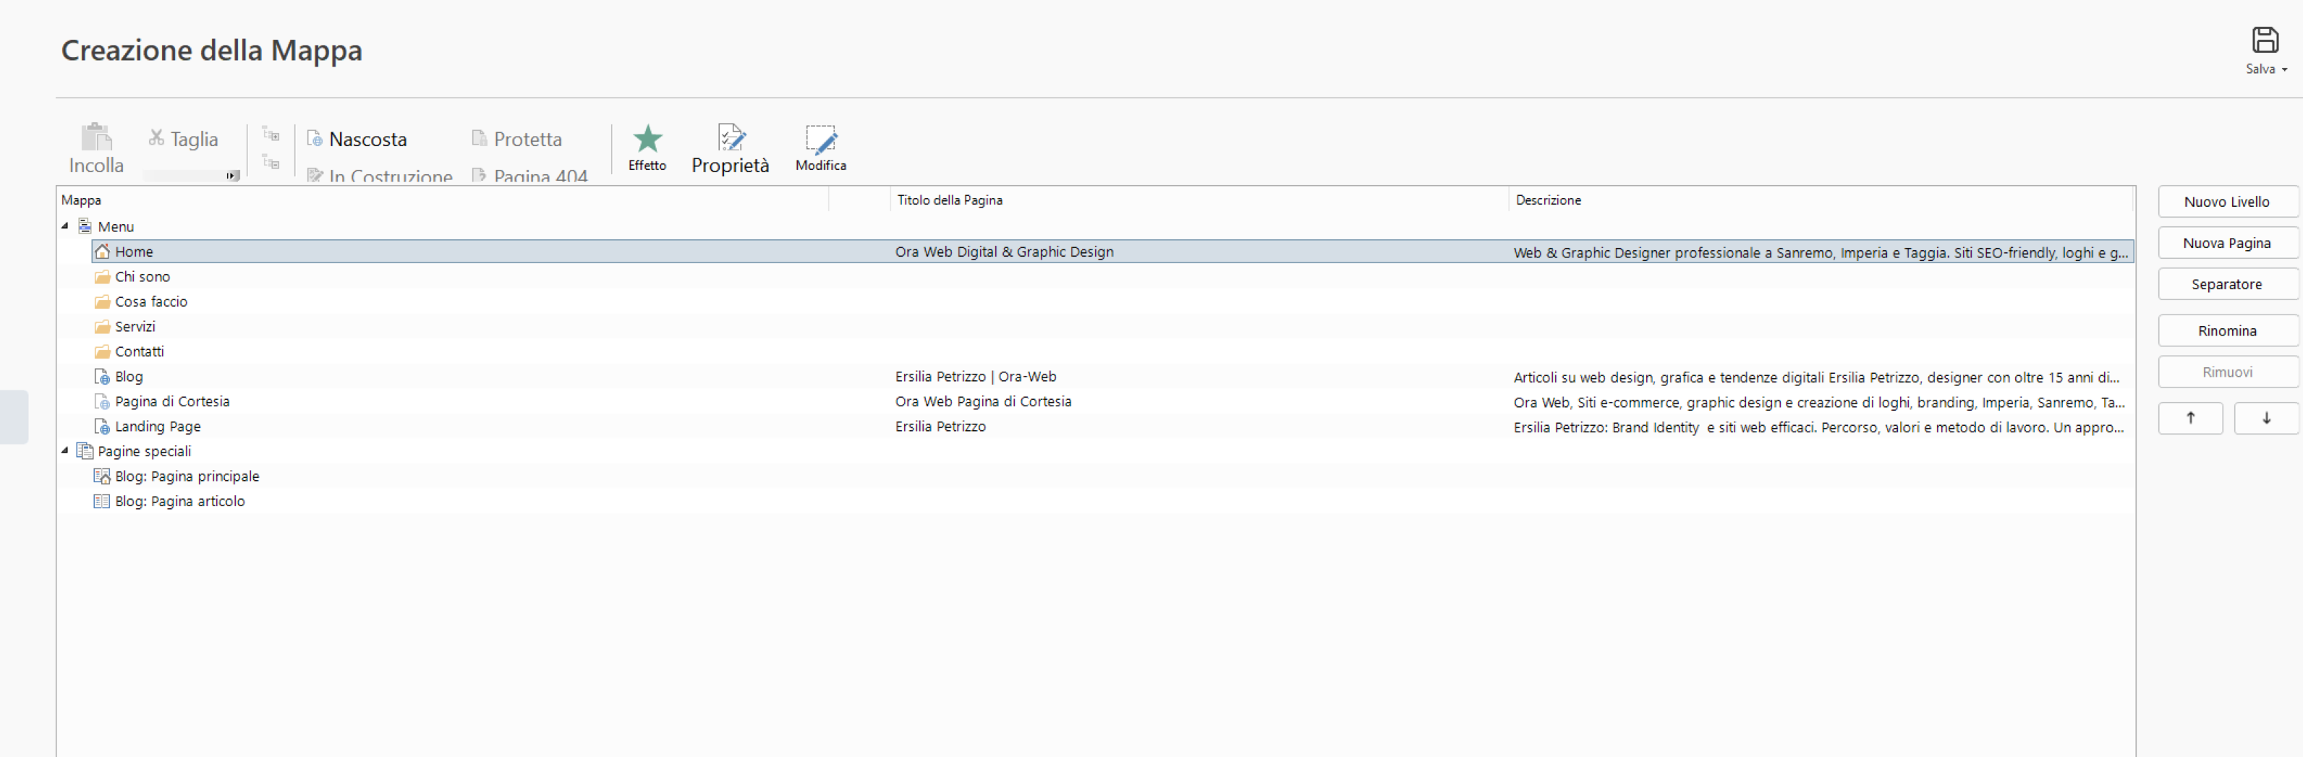
Task: Click the Incolla clipboard icon
Action: (x=95, y=139)
